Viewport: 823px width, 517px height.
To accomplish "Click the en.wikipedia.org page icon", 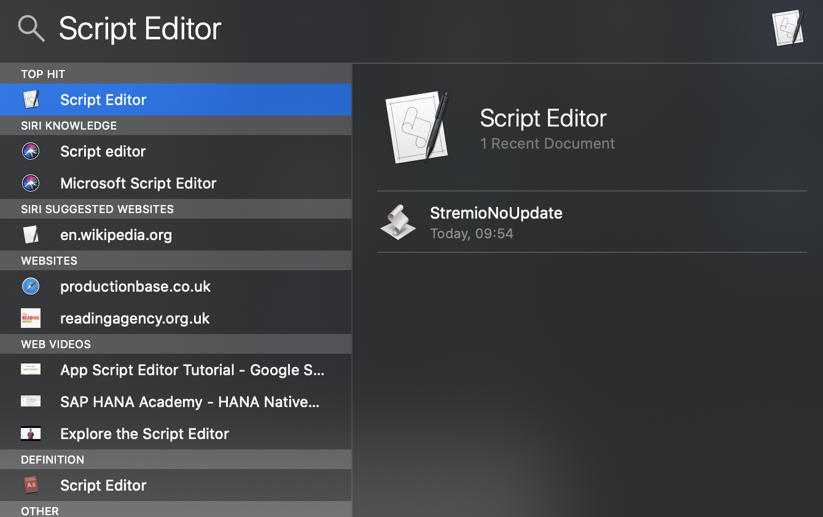I will pos(31,235).
